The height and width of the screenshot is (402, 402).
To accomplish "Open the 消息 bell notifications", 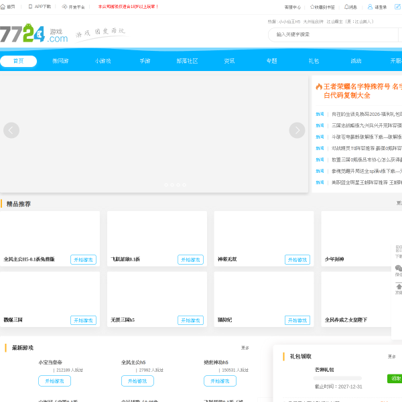I will coord(346,7).
